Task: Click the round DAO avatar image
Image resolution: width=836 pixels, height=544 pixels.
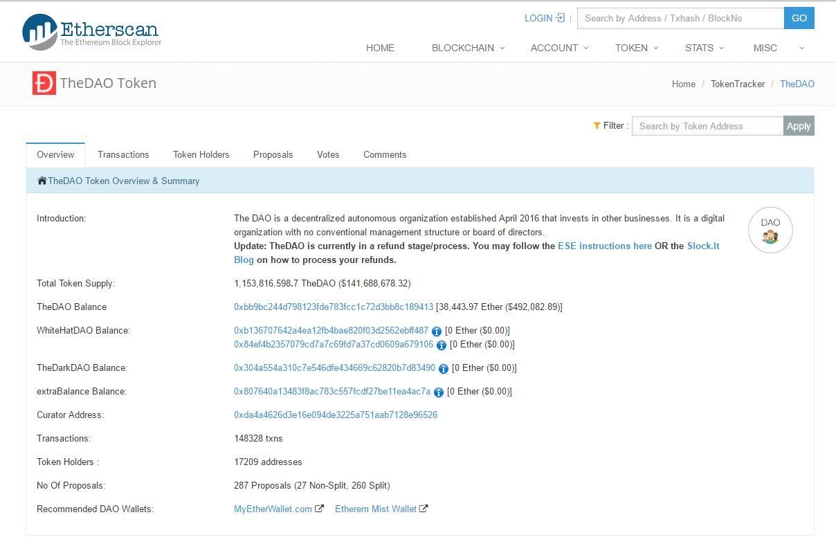Action: pos(770,230)
